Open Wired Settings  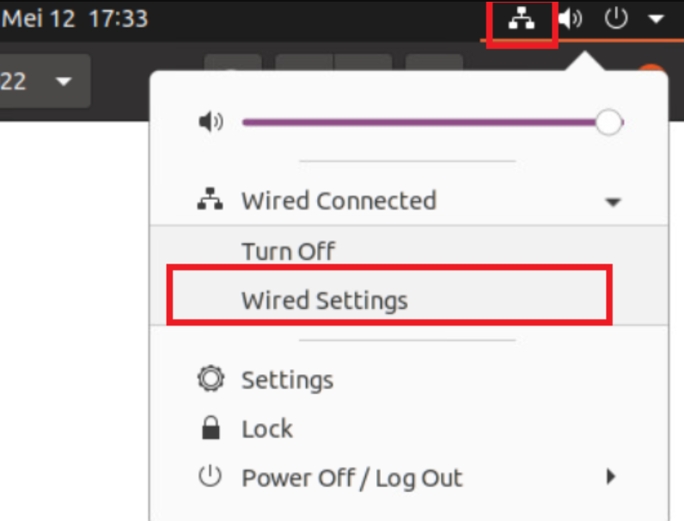(x=324, y=300)
